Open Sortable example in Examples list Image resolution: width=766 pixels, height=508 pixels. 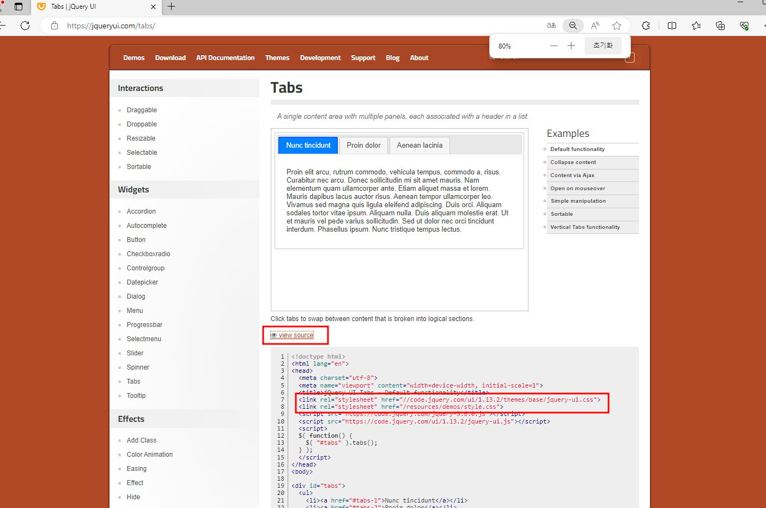[562, 214]
